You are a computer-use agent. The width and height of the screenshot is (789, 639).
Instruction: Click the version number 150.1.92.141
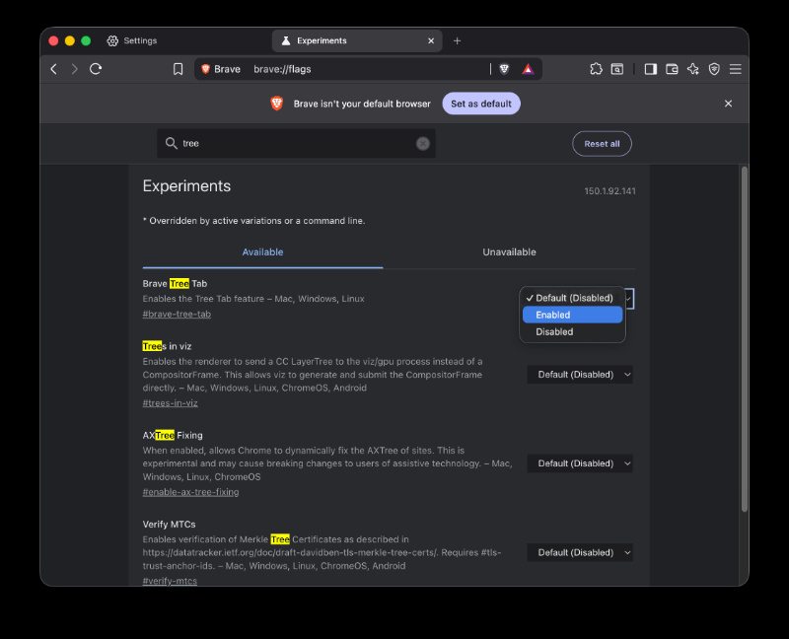coord(610,191)
